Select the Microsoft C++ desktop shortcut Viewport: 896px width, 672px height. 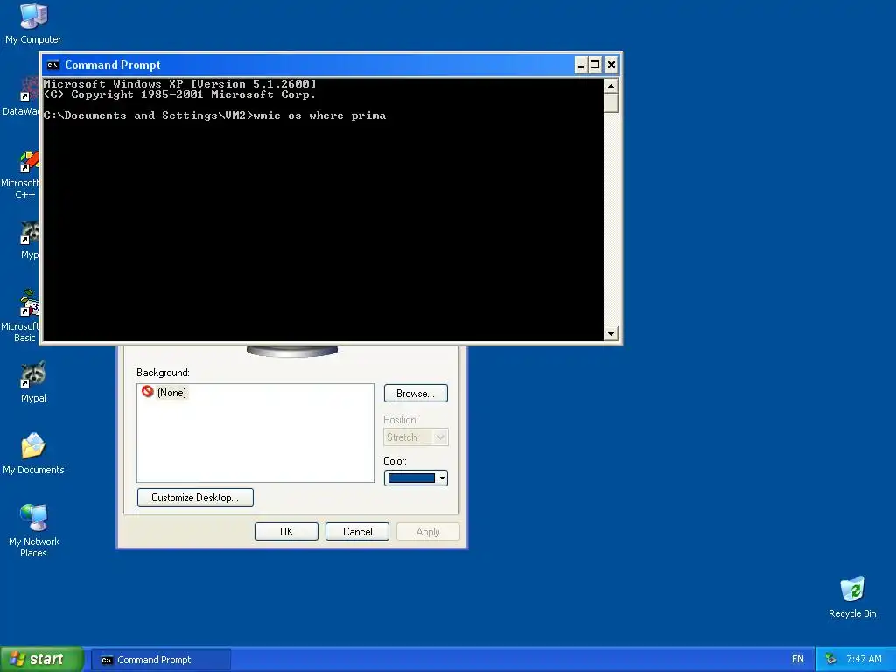coord(20,174)
